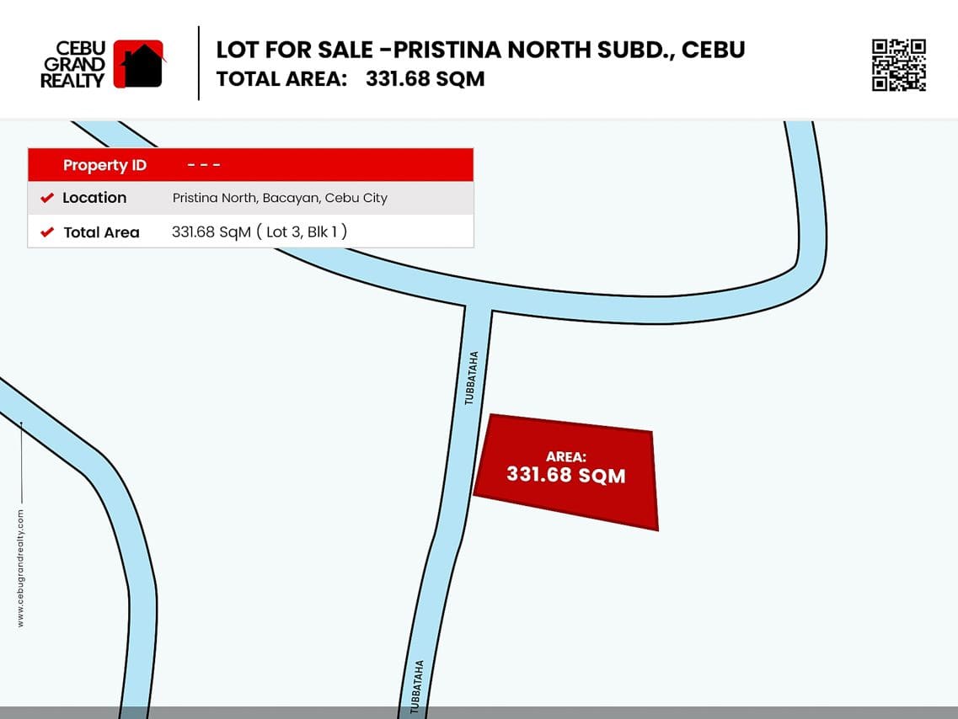Click the Lot For Sale title heading
This screenshot has width=958, height=719.
[480, 50]
